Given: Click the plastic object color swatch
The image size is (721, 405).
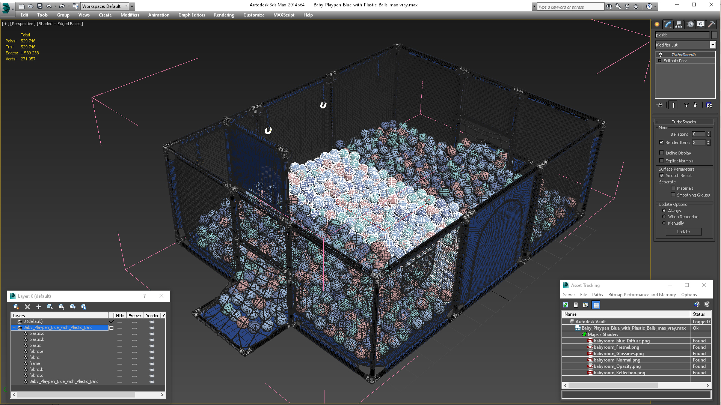Looking at the screenshot, I should pyautogui.click(x=714, y=35).
